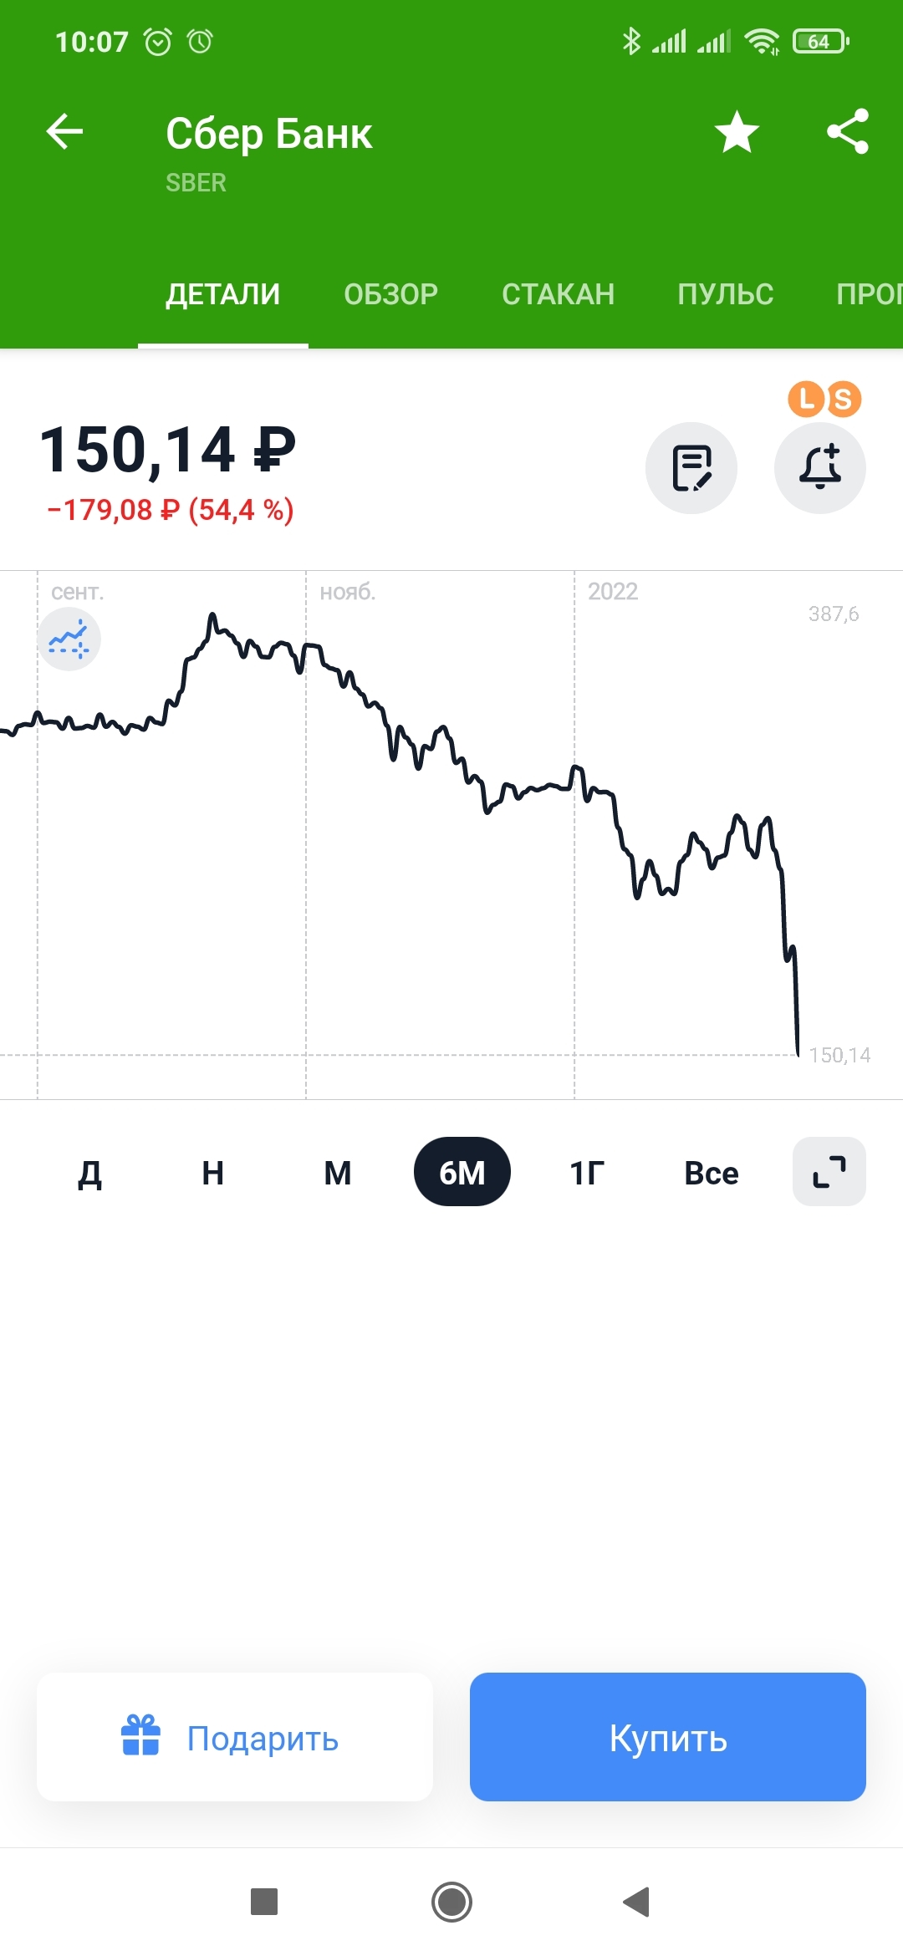Screen dimensions: 903x1956
Task: Tap the back arrow
Action: (x=64, y=131)
